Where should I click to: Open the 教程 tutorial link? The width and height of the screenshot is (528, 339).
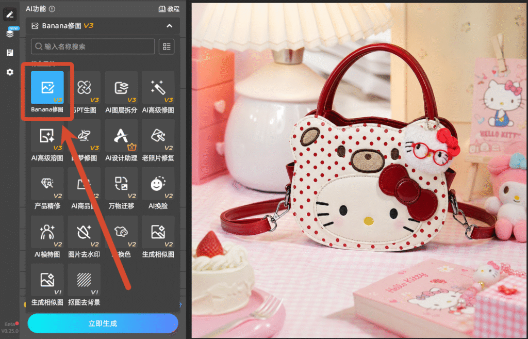tap(169, 9)
